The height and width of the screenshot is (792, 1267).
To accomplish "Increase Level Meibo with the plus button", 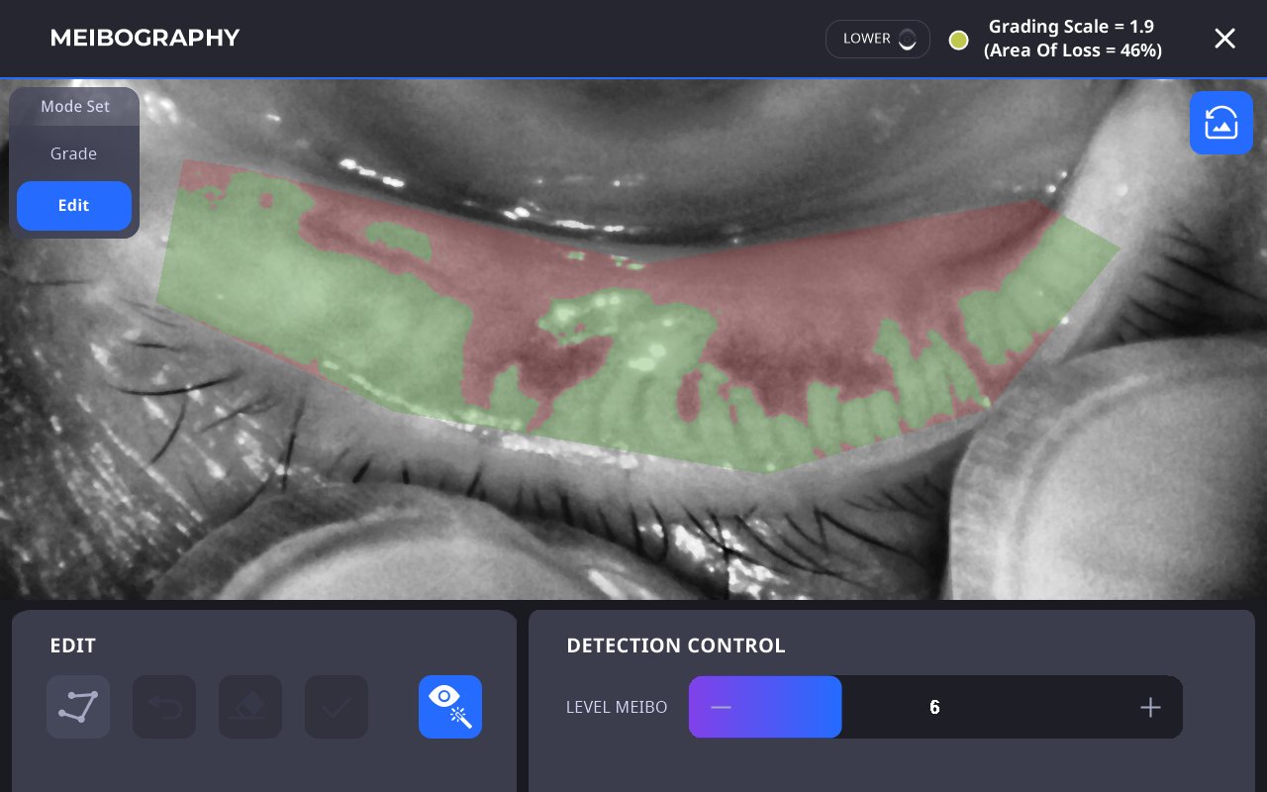I will [x=1149, y=707].
